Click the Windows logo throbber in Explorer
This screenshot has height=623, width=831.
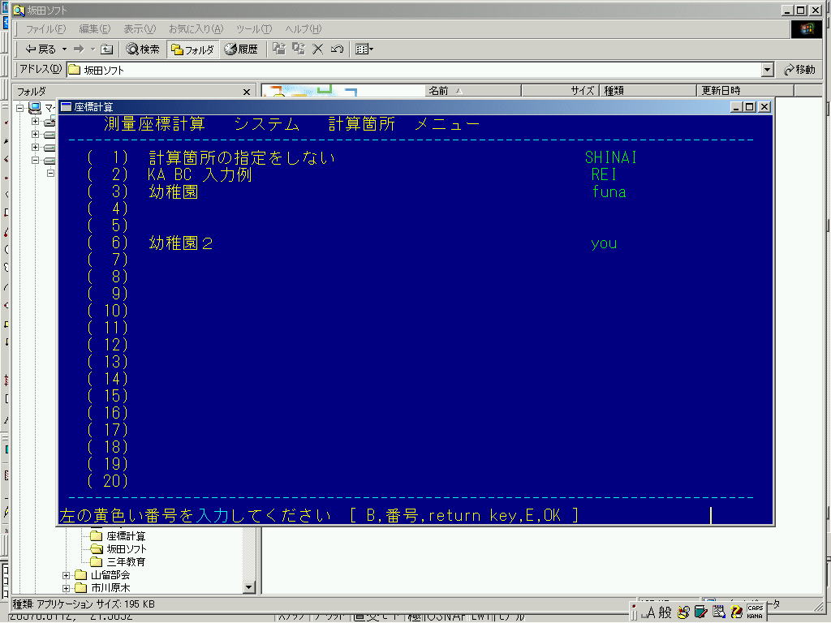click(x=806, y=28)
